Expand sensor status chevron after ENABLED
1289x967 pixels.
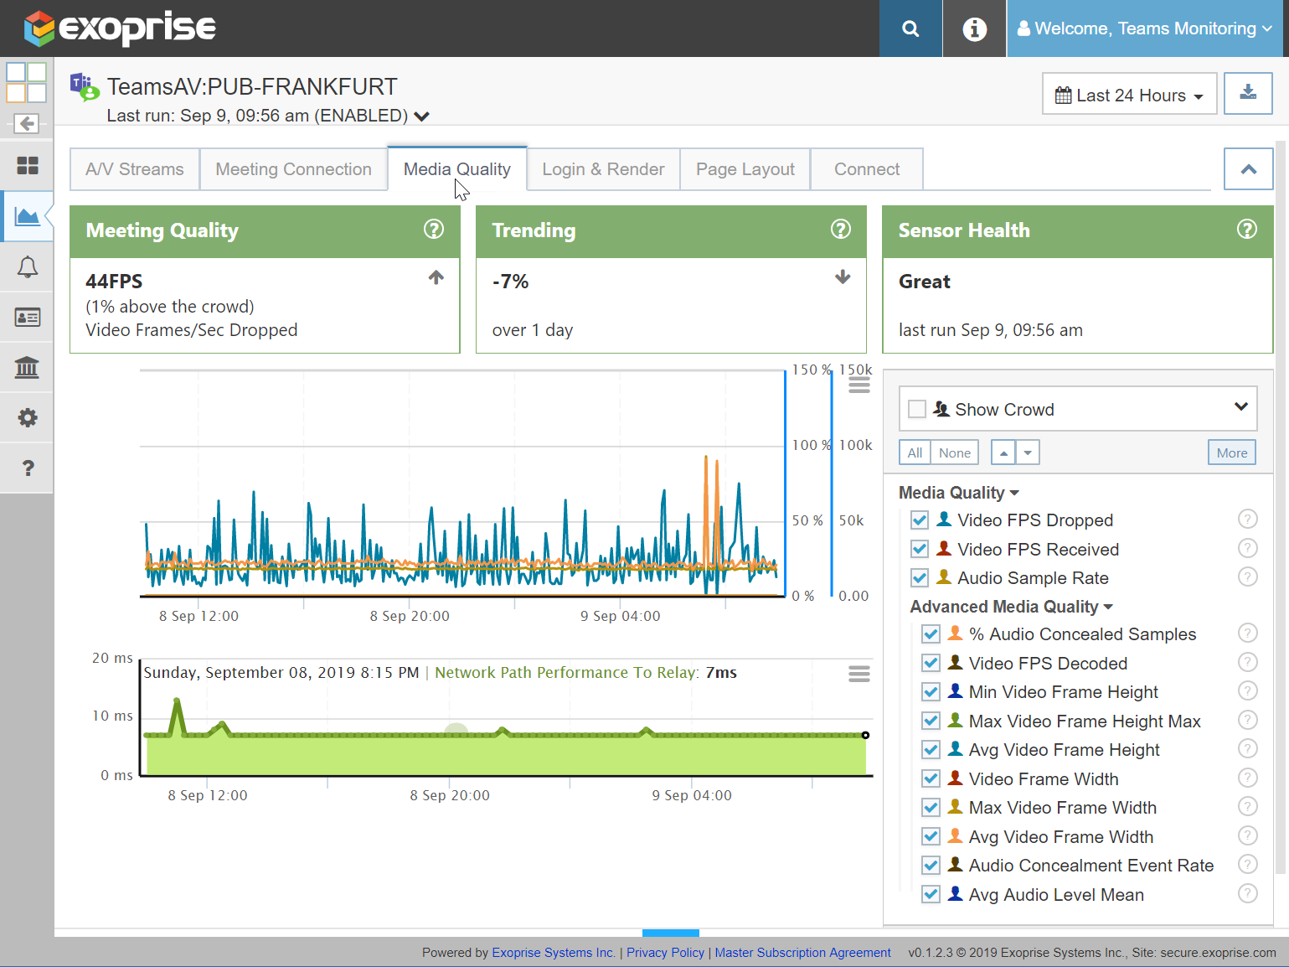click(421, 116)
